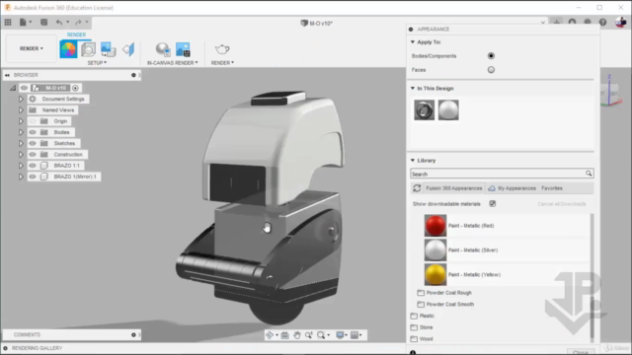Select Paint - Metallic (Yellow) swatch
Image resolution: width=632 pixels, height=355 pixels.
tap(435, 274)
